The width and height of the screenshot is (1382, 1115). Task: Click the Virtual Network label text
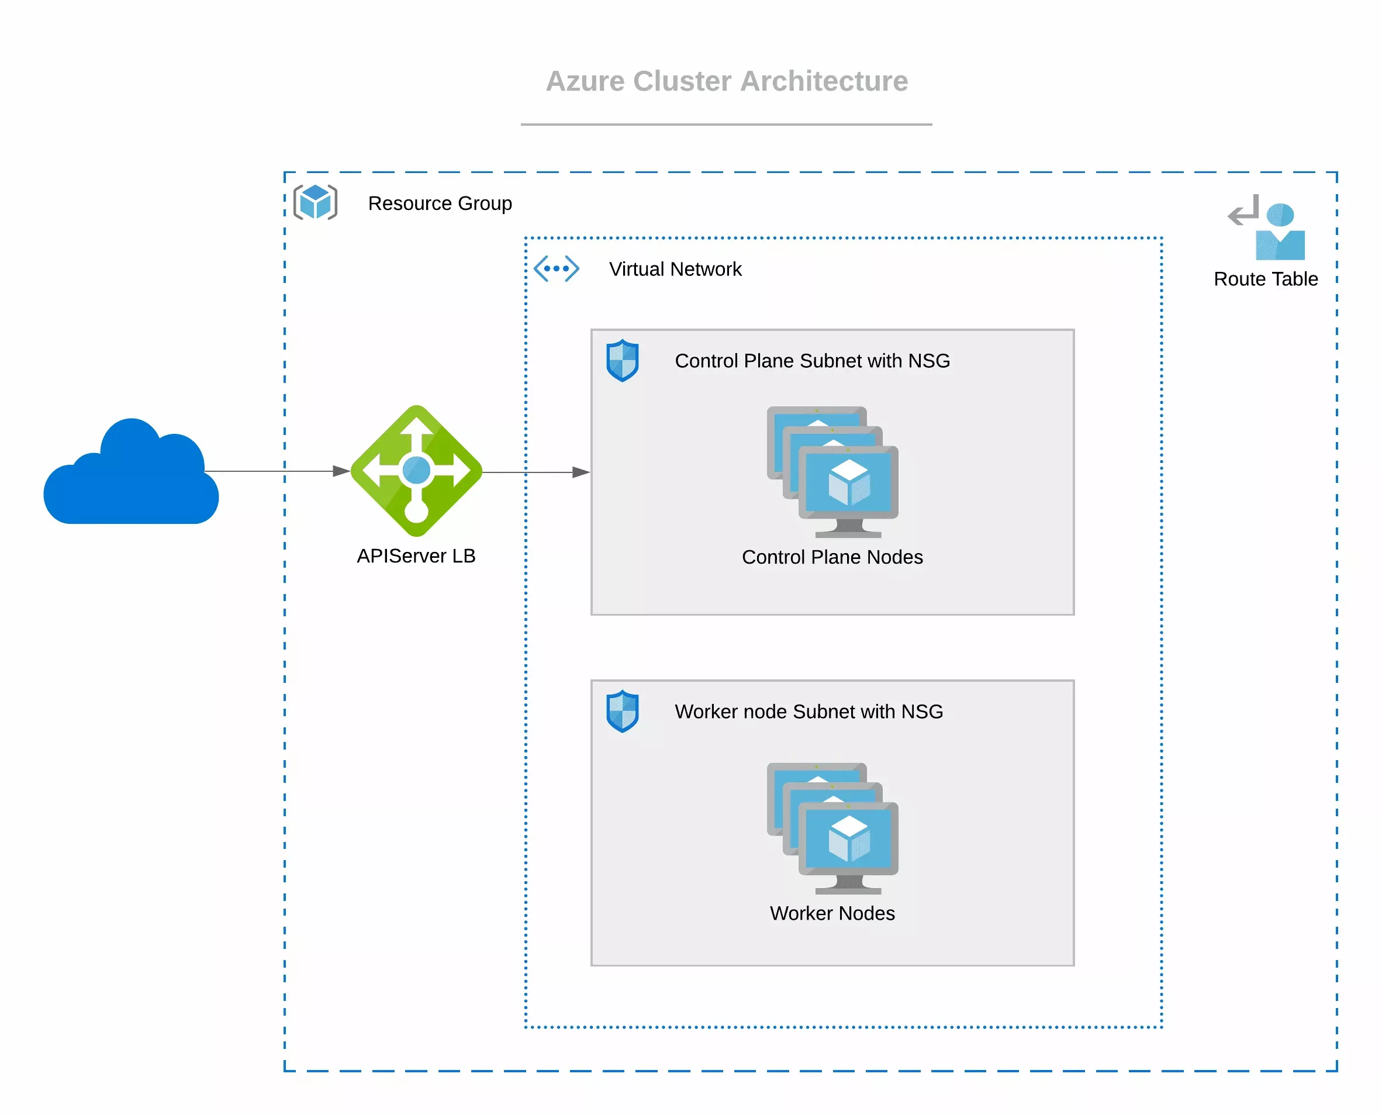click(675, 269)
